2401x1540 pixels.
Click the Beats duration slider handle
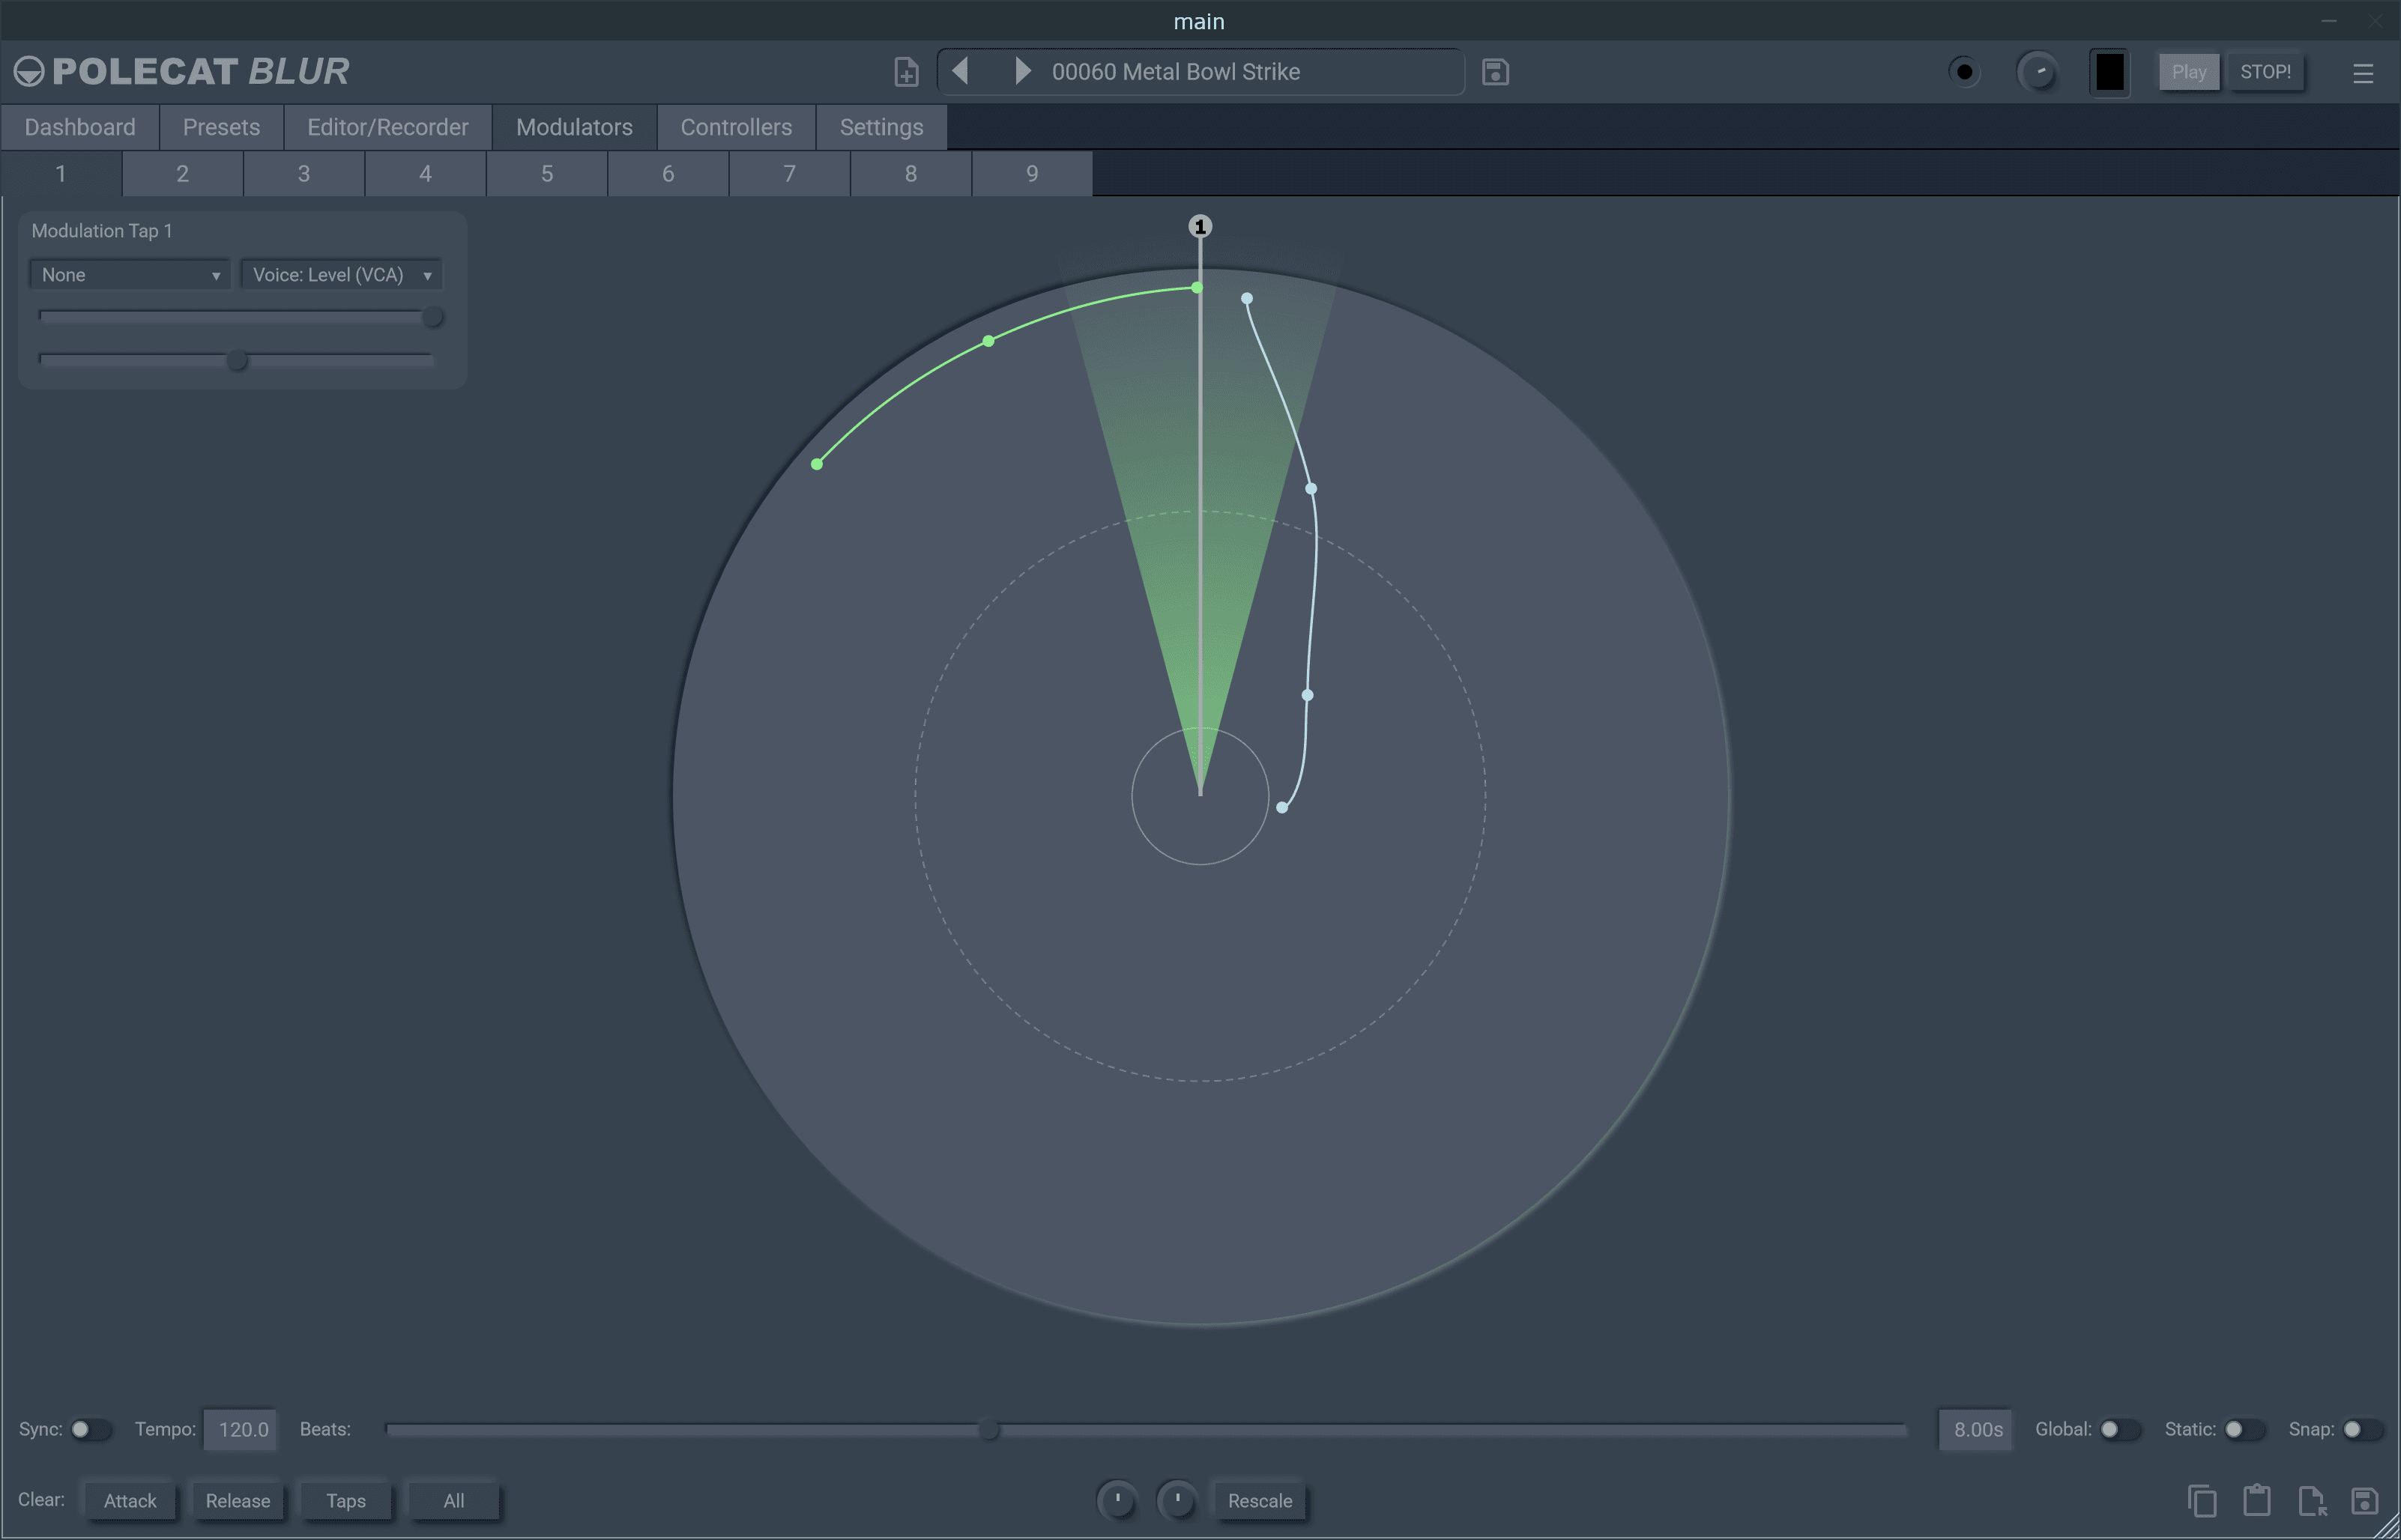988,1430
